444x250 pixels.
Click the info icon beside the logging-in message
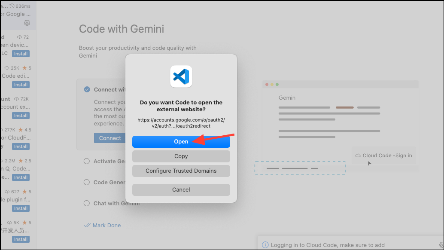pos(265,245)
